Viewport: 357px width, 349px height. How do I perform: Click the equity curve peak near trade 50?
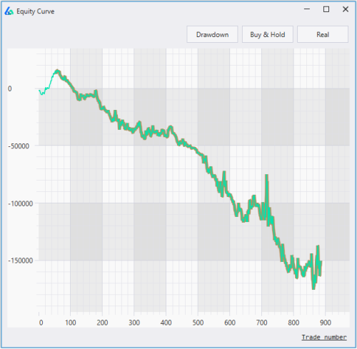pos(57,71)
